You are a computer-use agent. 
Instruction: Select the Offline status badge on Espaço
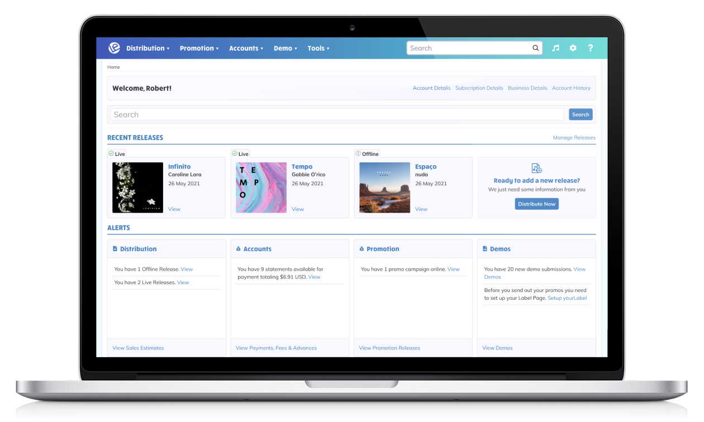pyautogui.click(x=367, y=154)
